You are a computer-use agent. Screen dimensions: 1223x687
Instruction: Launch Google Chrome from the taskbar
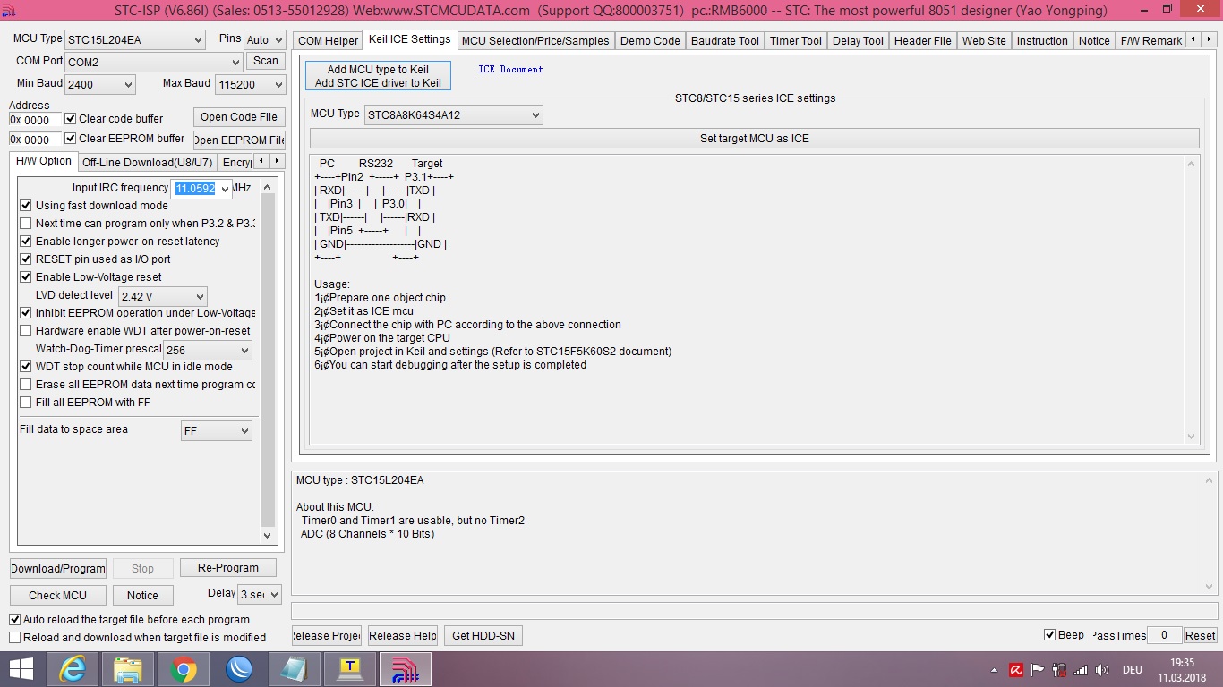[184, 669]
